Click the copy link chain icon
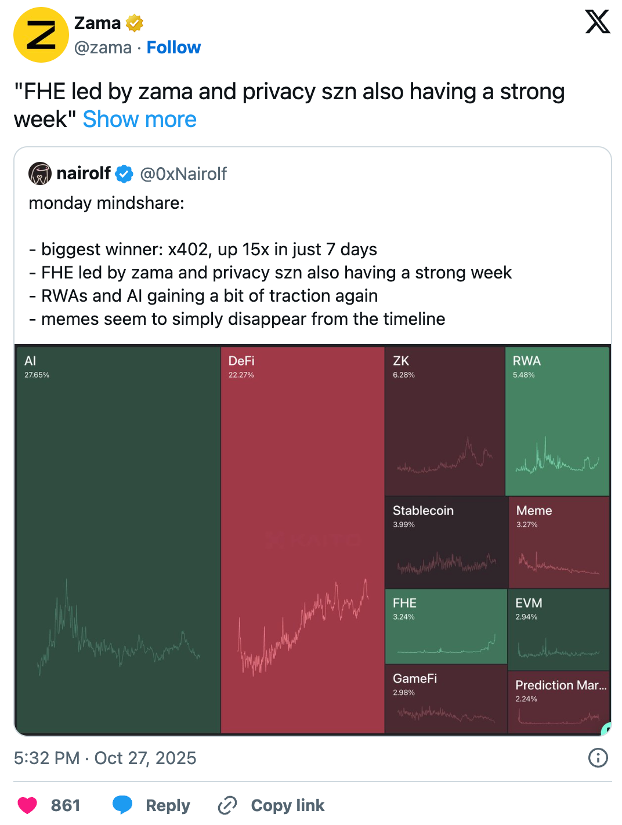 click(227, 805)
